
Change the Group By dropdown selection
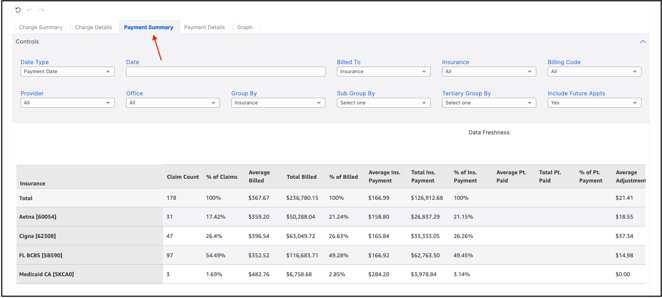278,103
